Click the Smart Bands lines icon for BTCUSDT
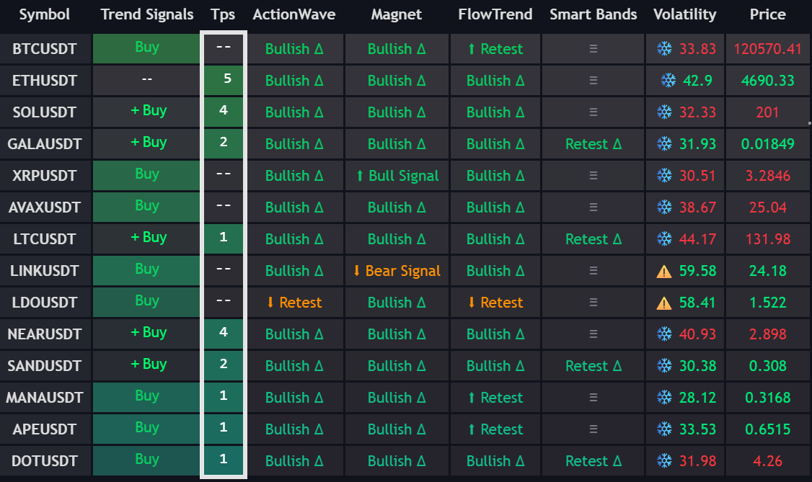The width and height of the screenshot is (812, 482). pyautogui.click(x=593, y=49)
